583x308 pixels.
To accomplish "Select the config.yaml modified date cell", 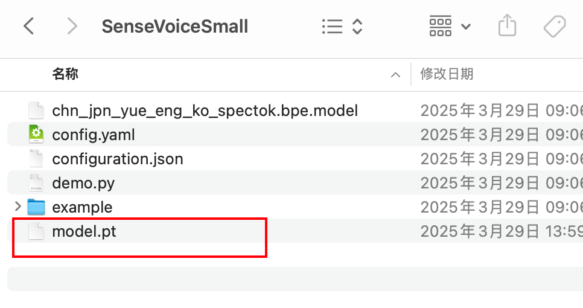I will [501, 135].
